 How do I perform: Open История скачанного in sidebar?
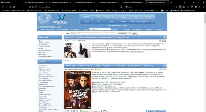45,51
